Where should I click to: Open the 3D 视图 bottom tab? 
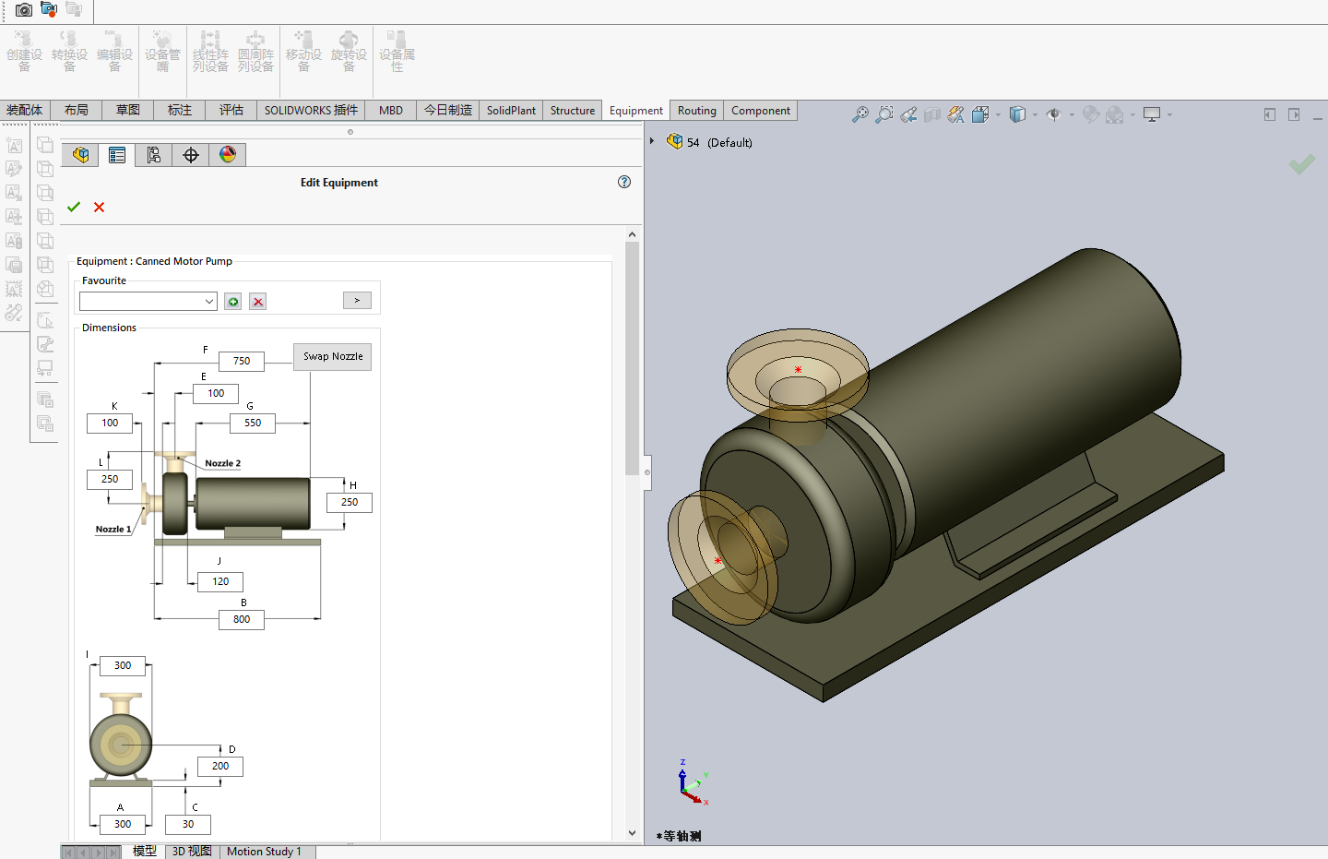[x=192, y=852]
